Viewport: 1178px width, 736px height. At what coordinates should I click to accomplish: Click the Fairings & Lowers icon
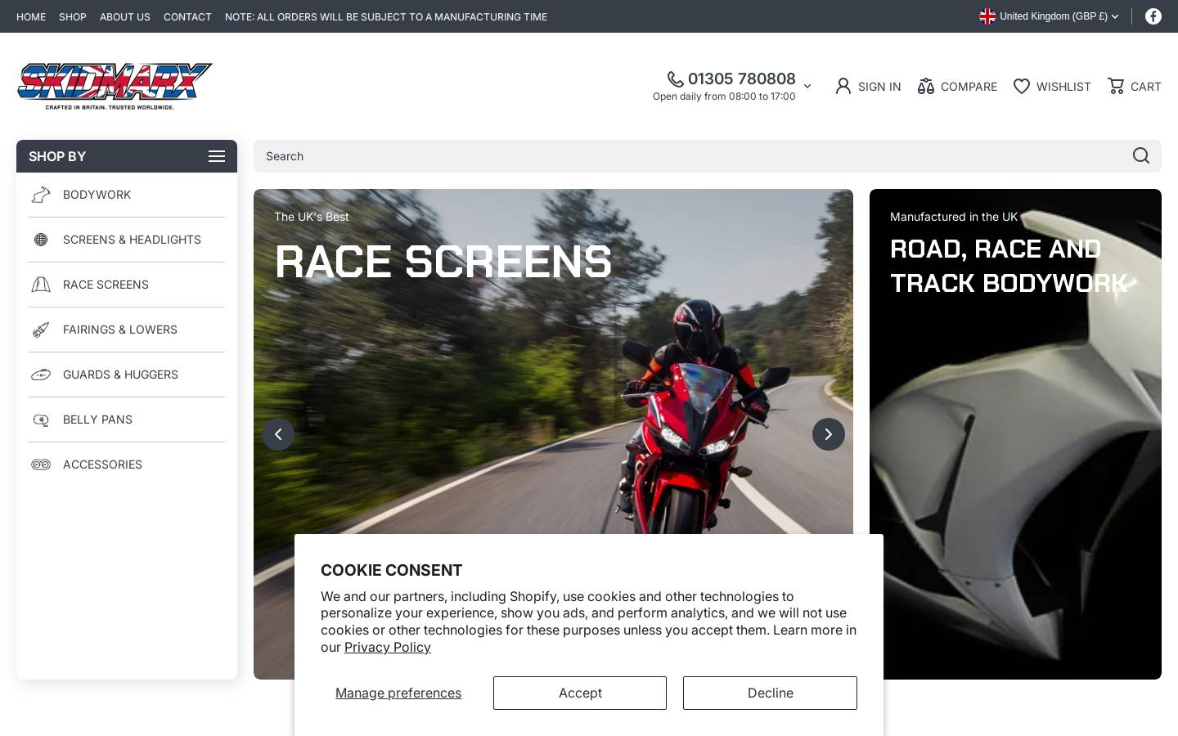(41, 330)
